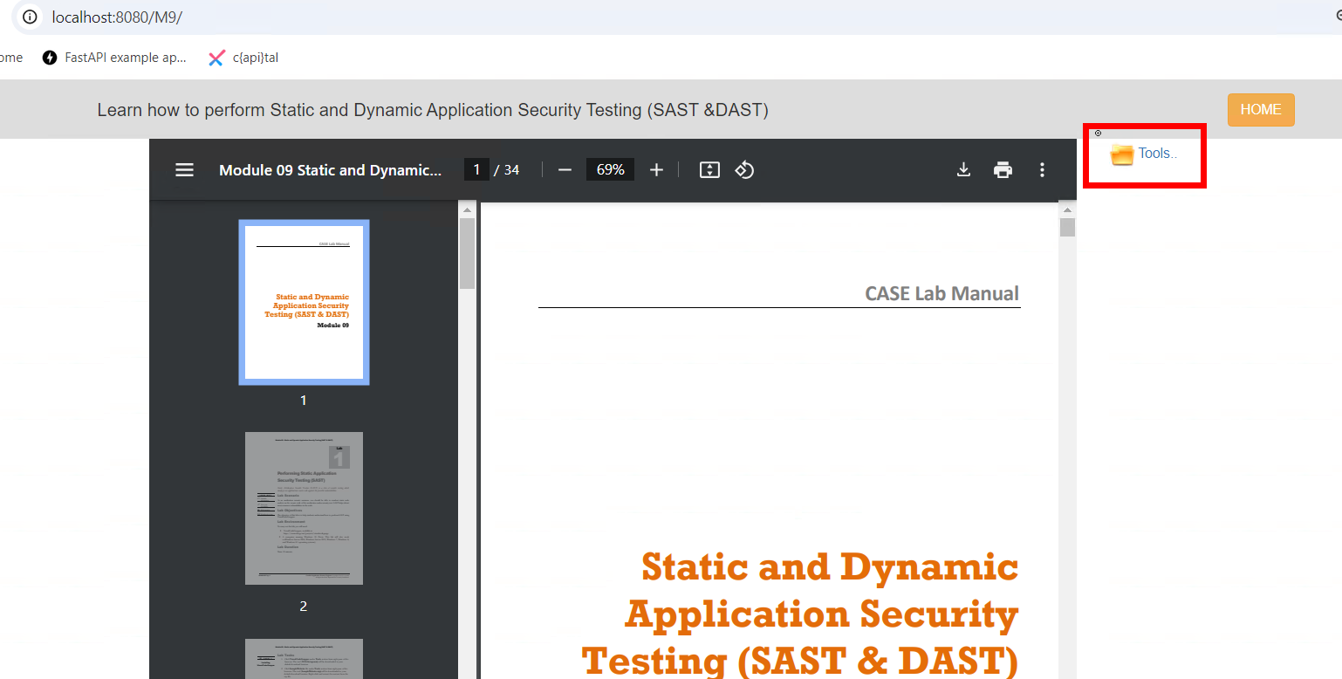The width and height of the screenshot is (1342, 679).
Task: Click the orange Static and Dynamic title text
Action: (799, 615)
